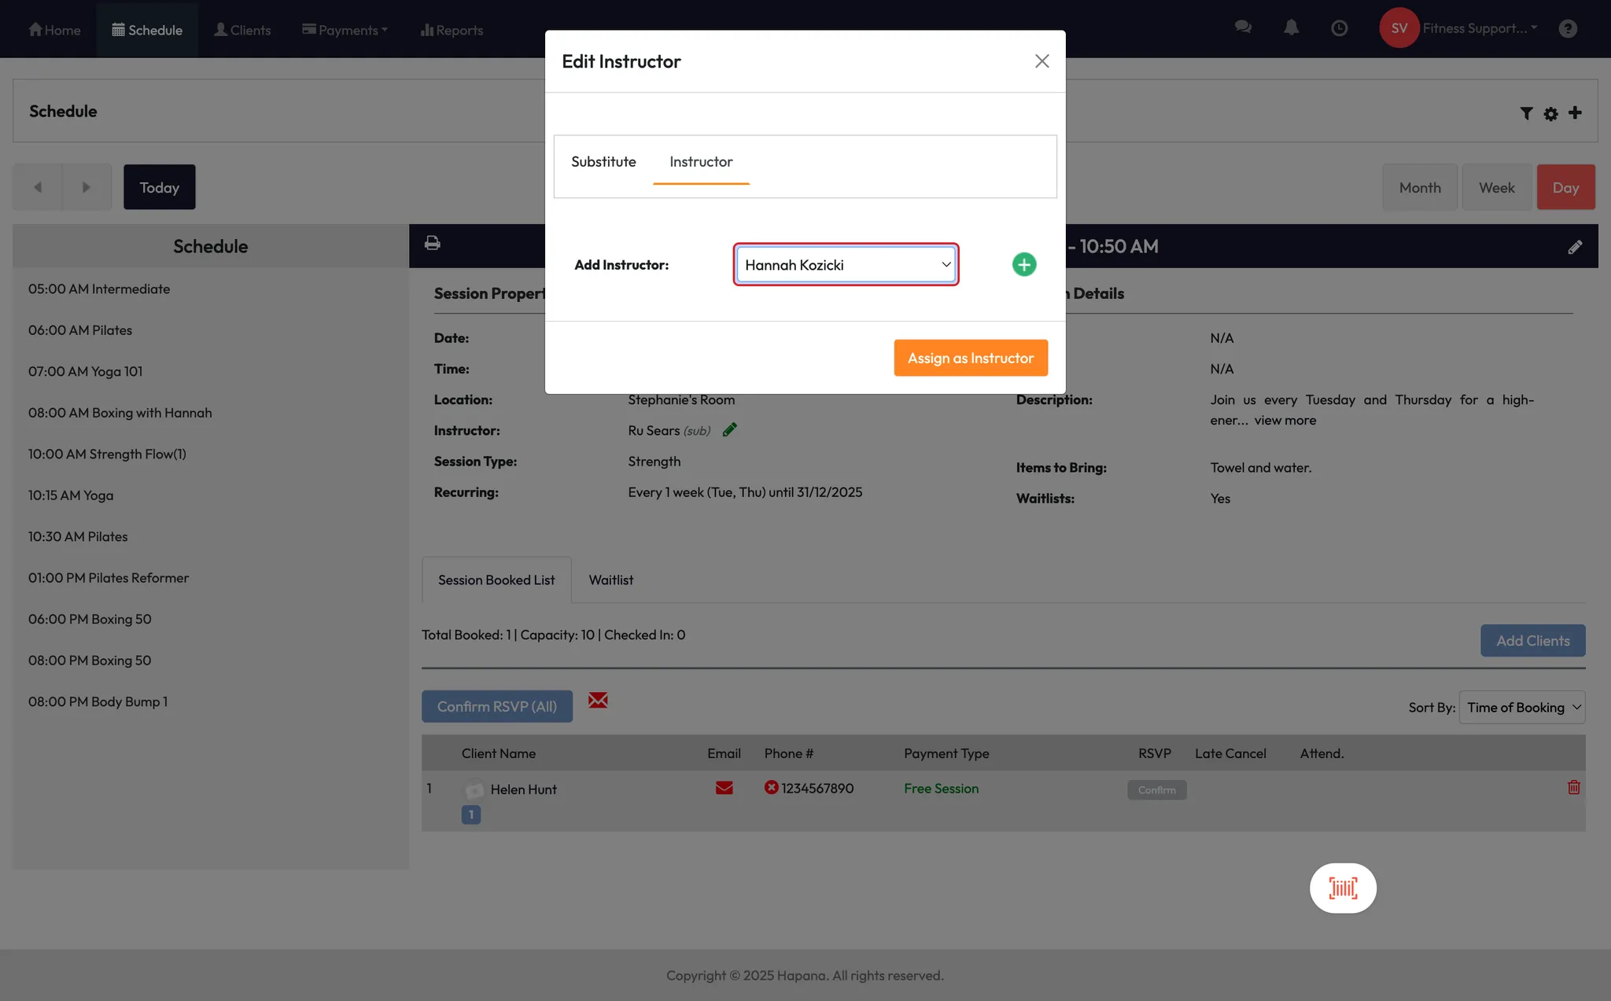Screen dimensions: 1611x1001
Task: Click Assign as Instructor button
Action: click(x=970, y=358)
